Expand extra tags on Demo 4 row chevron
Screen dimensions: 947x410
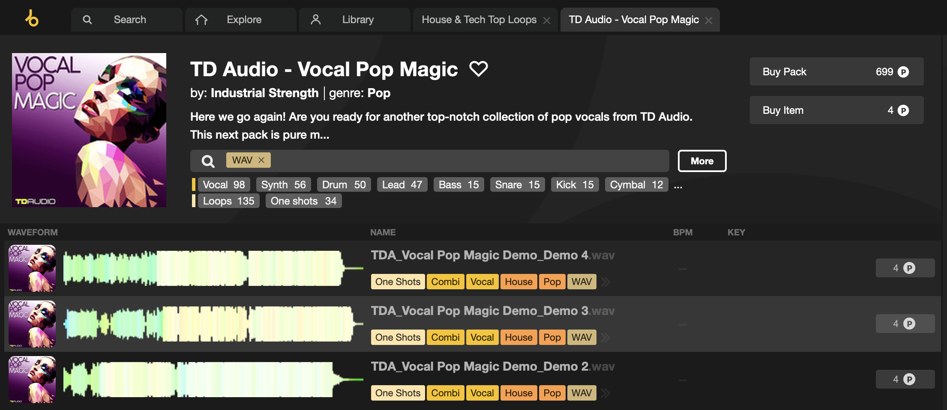605,282
